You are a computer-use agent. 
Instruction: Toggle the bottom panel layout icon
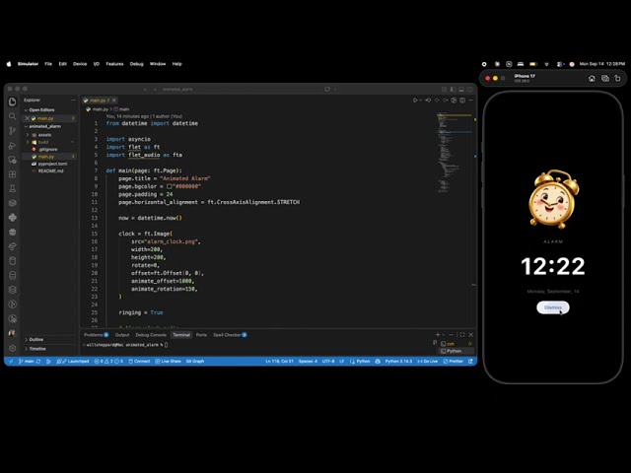(461, 90)
